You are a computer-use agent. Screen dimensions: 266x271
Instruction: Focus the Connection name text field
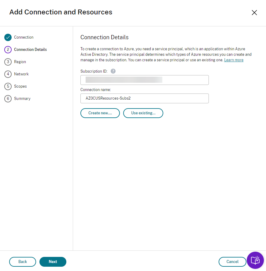[144, 98]
